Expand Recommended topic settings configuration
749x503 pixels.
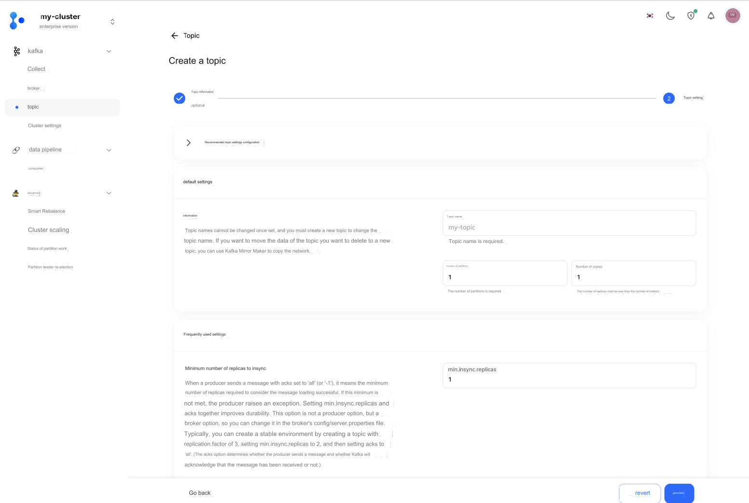(188, 143)
